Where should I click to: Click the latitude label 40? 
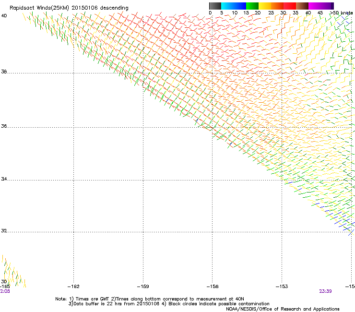[x=4, y=16]
